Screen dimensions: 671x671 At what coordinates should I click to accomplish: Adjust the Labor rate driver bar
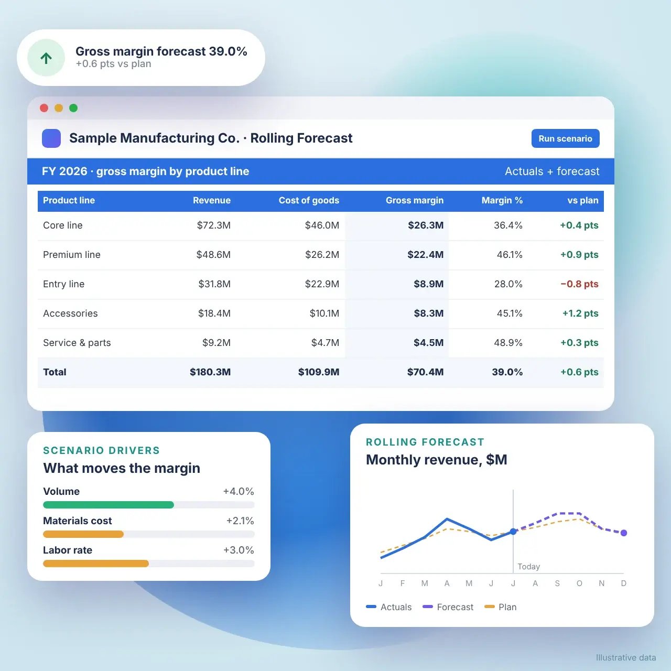[96, 564]
